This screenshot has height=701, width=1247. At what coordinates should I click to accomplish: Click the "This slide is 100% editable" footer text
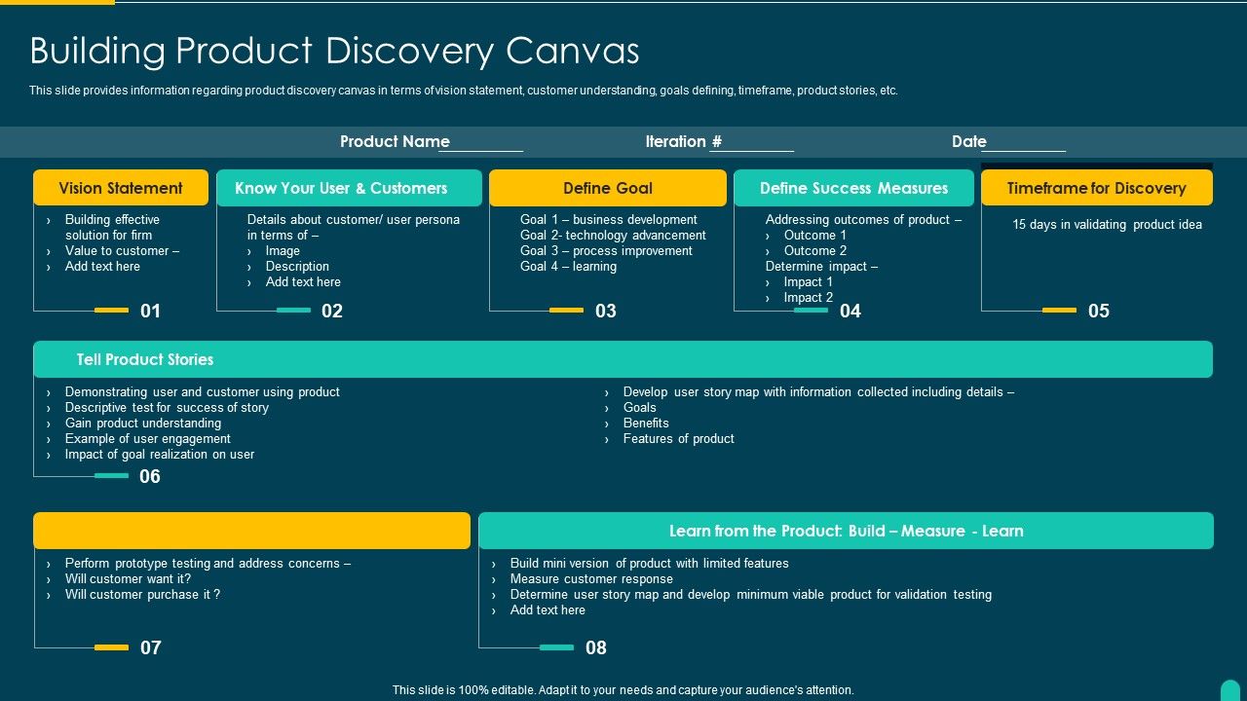(623, 689)
